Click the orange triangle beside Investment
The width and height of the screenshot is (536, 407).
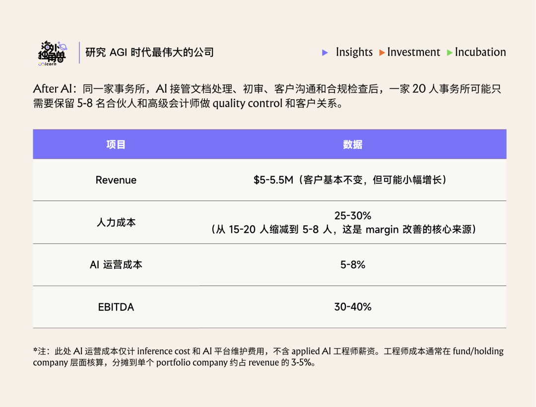[382, 53]
